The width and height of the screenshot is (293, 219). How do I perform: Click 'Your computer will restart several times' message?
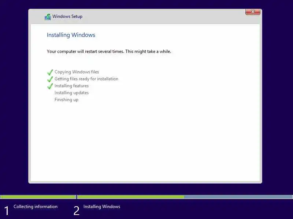pos(109,51)
